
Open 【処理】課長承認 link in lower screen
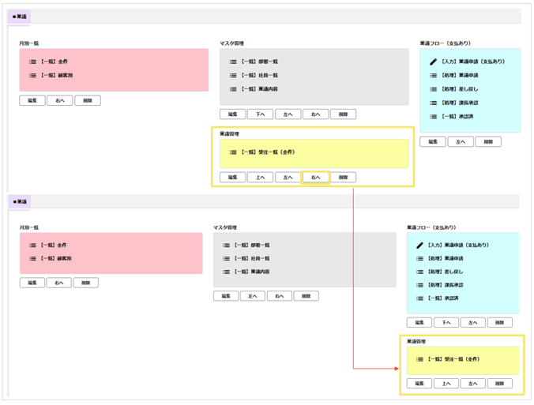[446, 285]
